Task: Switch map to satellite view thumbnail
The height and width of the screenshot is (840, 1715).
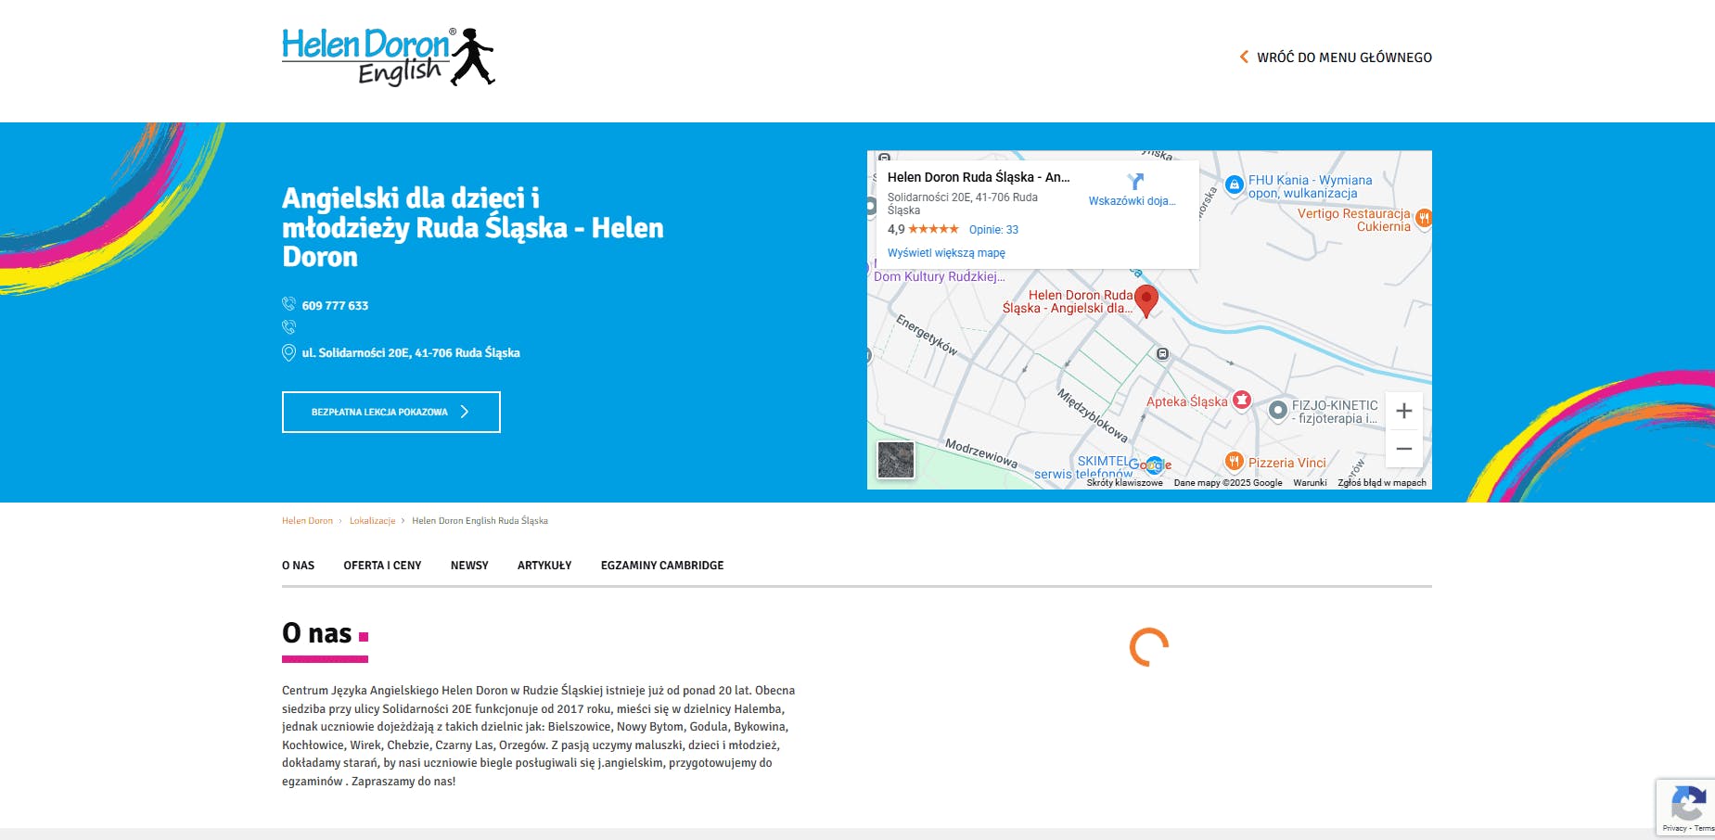Action: tap(896, 460)
